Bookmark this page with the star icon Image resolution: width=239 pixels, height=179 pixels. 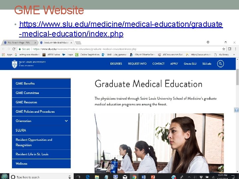(224, 49)
